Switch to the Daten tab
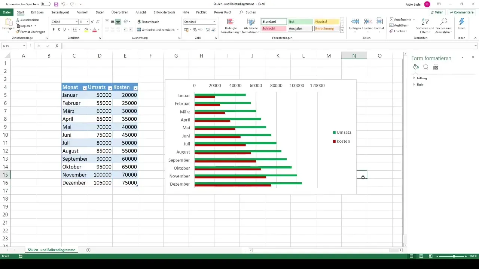This screenshot has height=269, width=479. click(100, 12)
